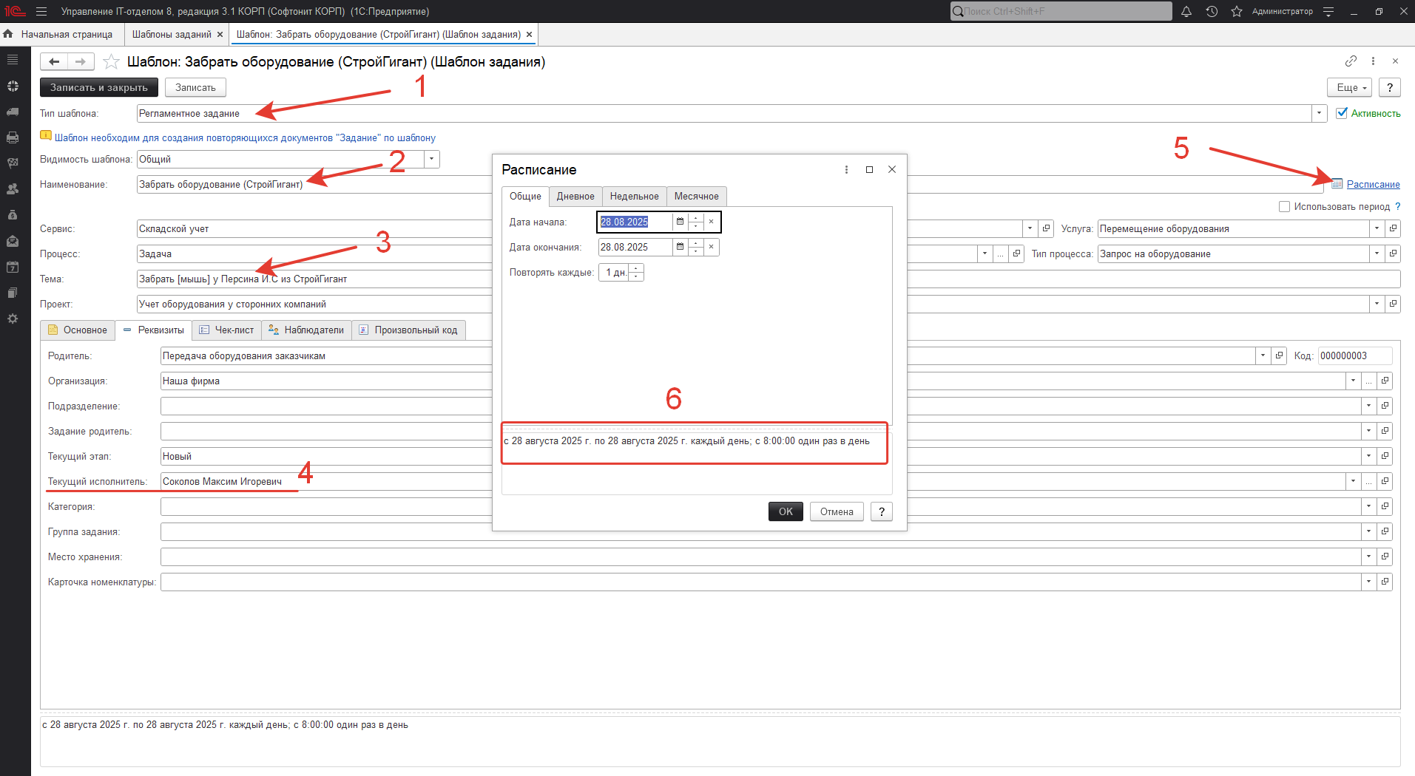This screenshot has width=1415, height=776.
Task: Click the back navigation arrow
Action: pyautogui.click(x=54, y=62)
